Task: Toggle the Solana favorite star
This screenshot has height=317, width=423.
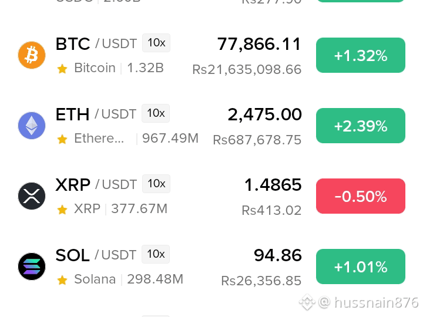Action: pos(62,280)
